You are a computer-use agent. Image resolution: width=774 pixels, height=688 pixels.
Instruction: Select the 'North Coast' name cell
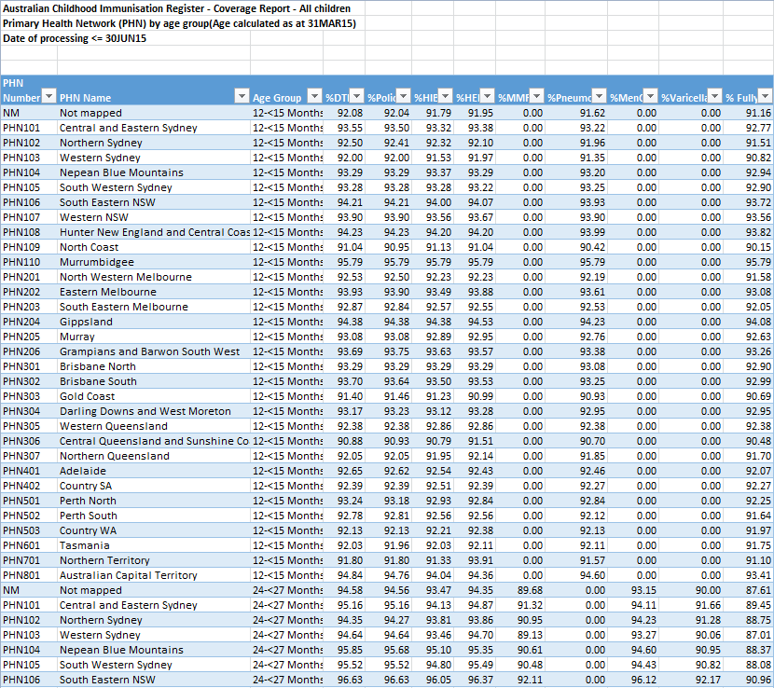154,247
